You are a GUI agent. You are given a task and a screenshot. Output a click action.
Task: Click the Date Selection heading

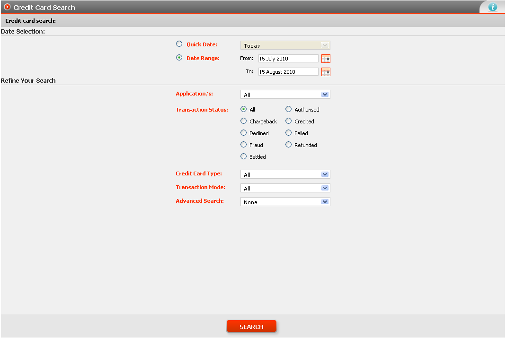[x=23, y=32]
